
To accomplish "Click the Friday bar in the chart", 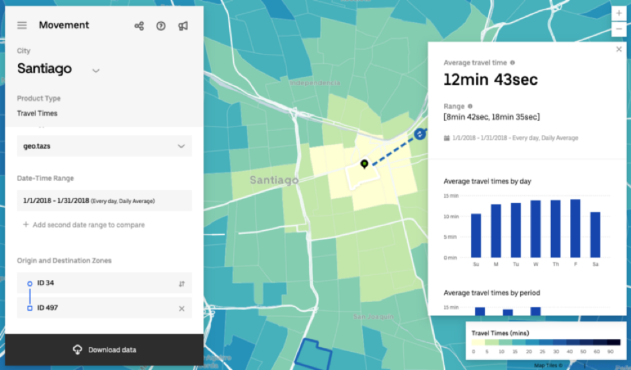I will pos(575,228).
